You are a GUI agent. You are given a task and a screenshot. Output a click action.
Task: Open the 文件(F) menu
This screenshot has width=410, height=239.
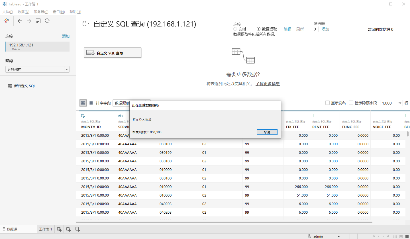click(8, 12)
